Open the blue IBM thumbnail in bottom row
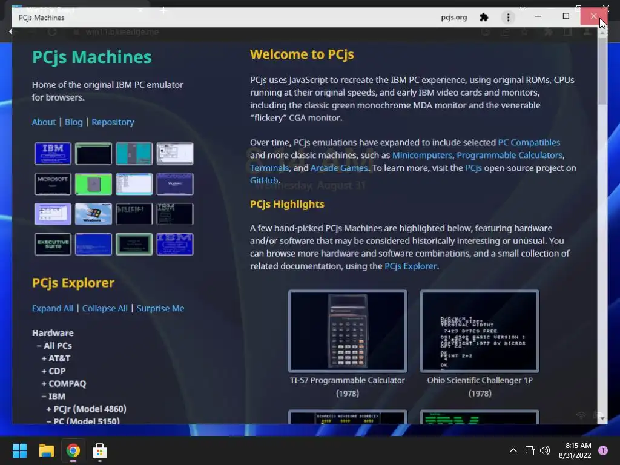Screen dimensions: 620x465 175,244
